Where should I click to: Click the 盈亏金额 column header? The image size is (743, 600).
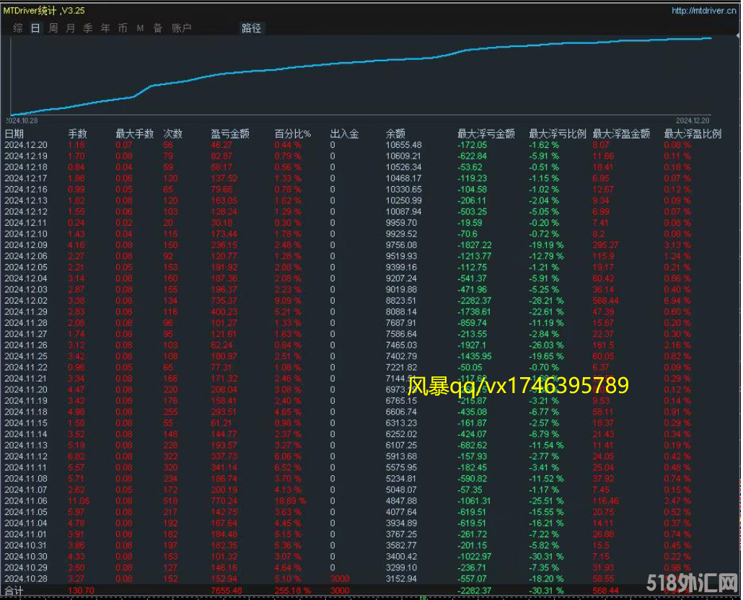(x=230, y=134)
